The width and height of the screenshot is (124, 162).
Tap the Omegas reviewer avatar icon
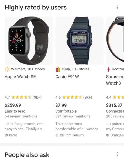coord(108,135)
